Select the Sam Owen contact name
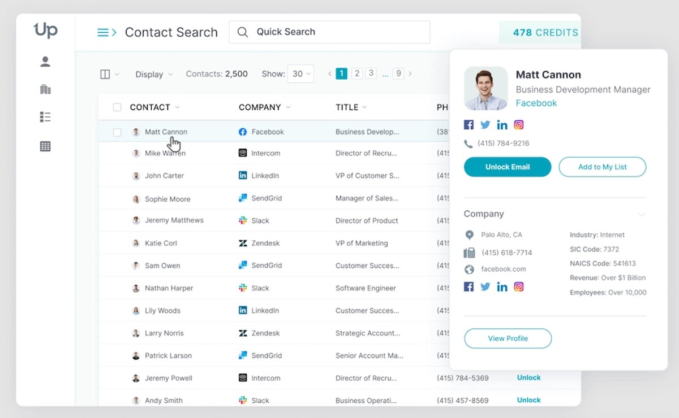 [162, 265]
